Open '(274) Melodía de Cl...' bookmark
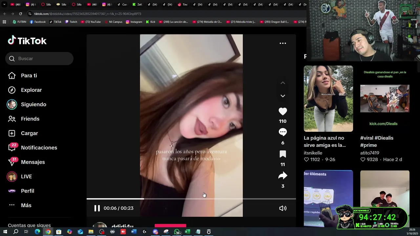 (x=207, y=22)
